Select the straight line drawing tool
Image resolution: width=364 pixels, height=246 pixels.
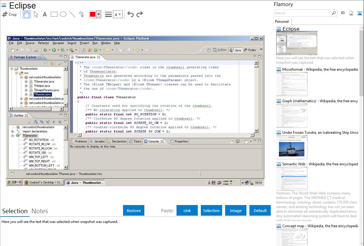(72, 14)
